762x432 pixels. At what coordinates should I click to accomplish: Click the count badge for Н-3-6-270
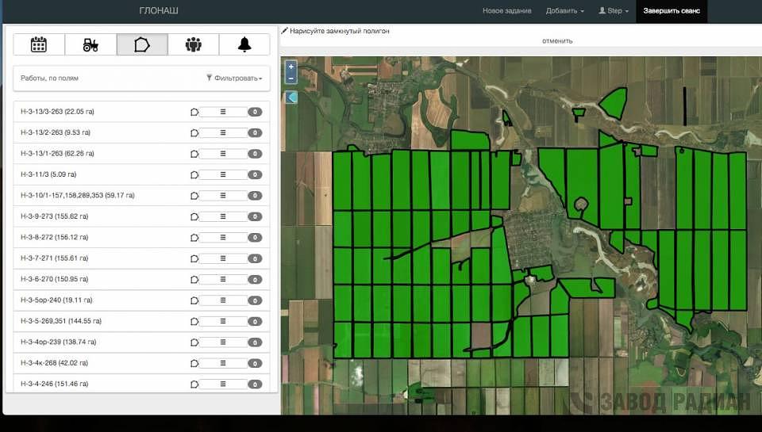[255, 279]
